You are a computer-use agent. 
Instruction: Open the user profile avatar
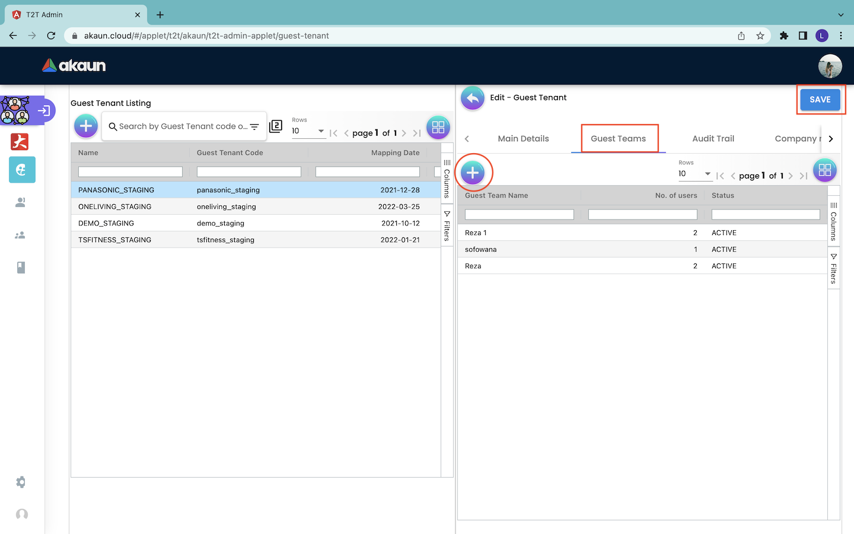pyautogui.click(x=830, y=66)
